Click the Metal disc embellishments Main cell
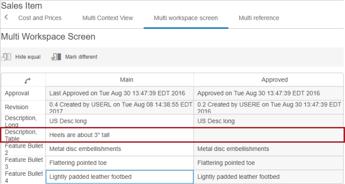Image resolution: width=345 pixels, height=184 pixels. click(120, 149)
